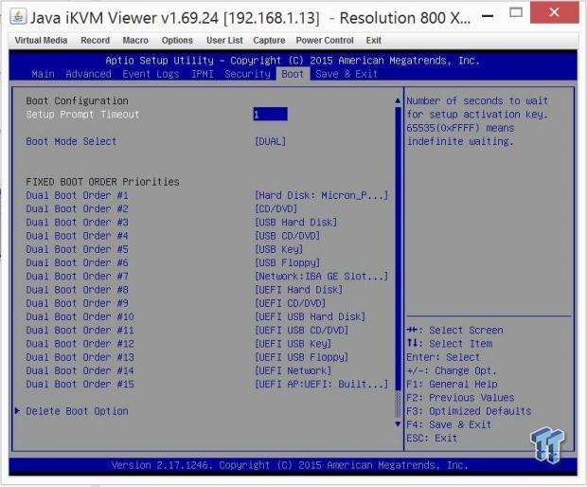This screenshot has width=587, height=487.
Task: Click the 'F2: Previous Values' help text
Action: pos(460,398)
